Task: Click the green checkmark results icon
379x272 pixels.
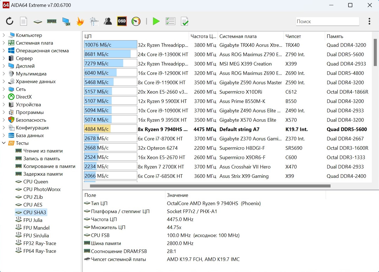Action: tap(185, 21)
